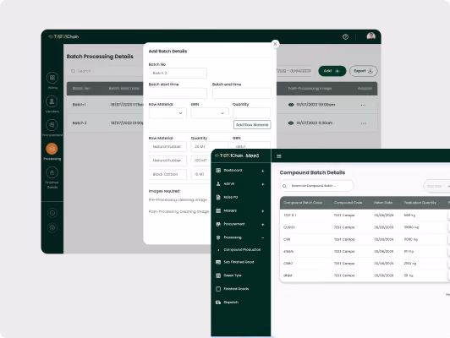Click the dark green Add button
This screenshot has height=338, width=450.
click(332, 71)
